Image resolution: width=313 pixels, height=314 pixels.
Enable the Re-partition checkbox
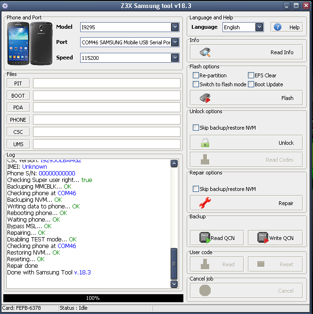[x=196, y=75]
